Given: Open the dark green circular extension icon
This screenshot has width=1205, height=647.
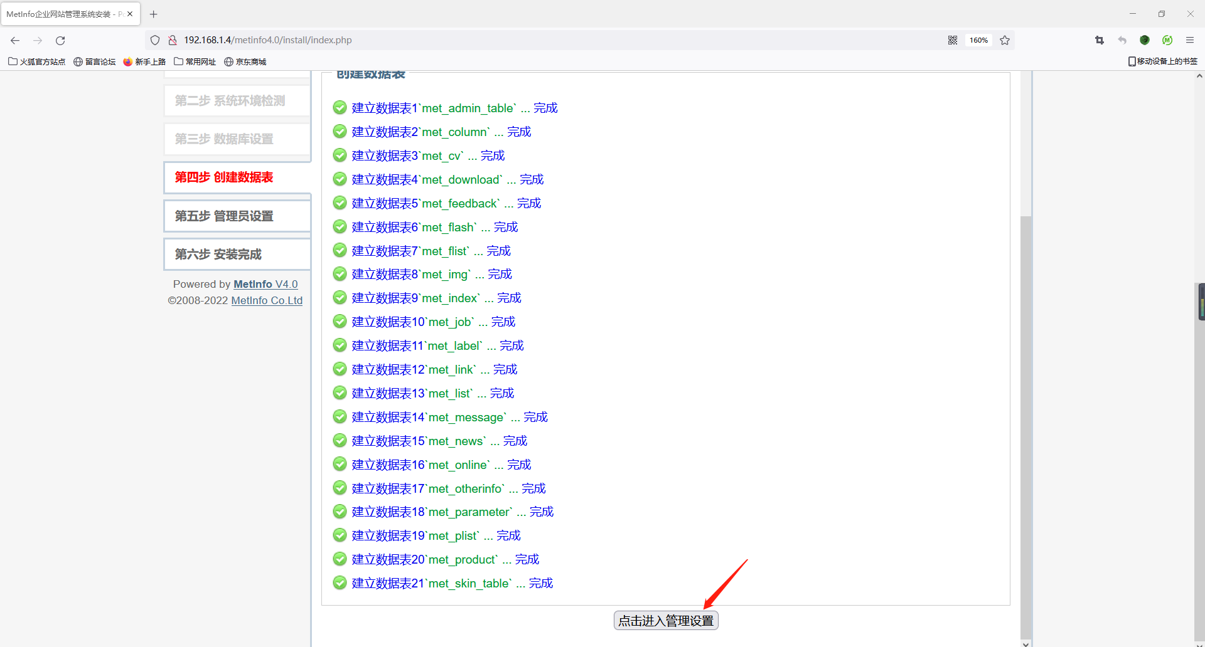Looking at the screenshot, I should [1145, 40].
